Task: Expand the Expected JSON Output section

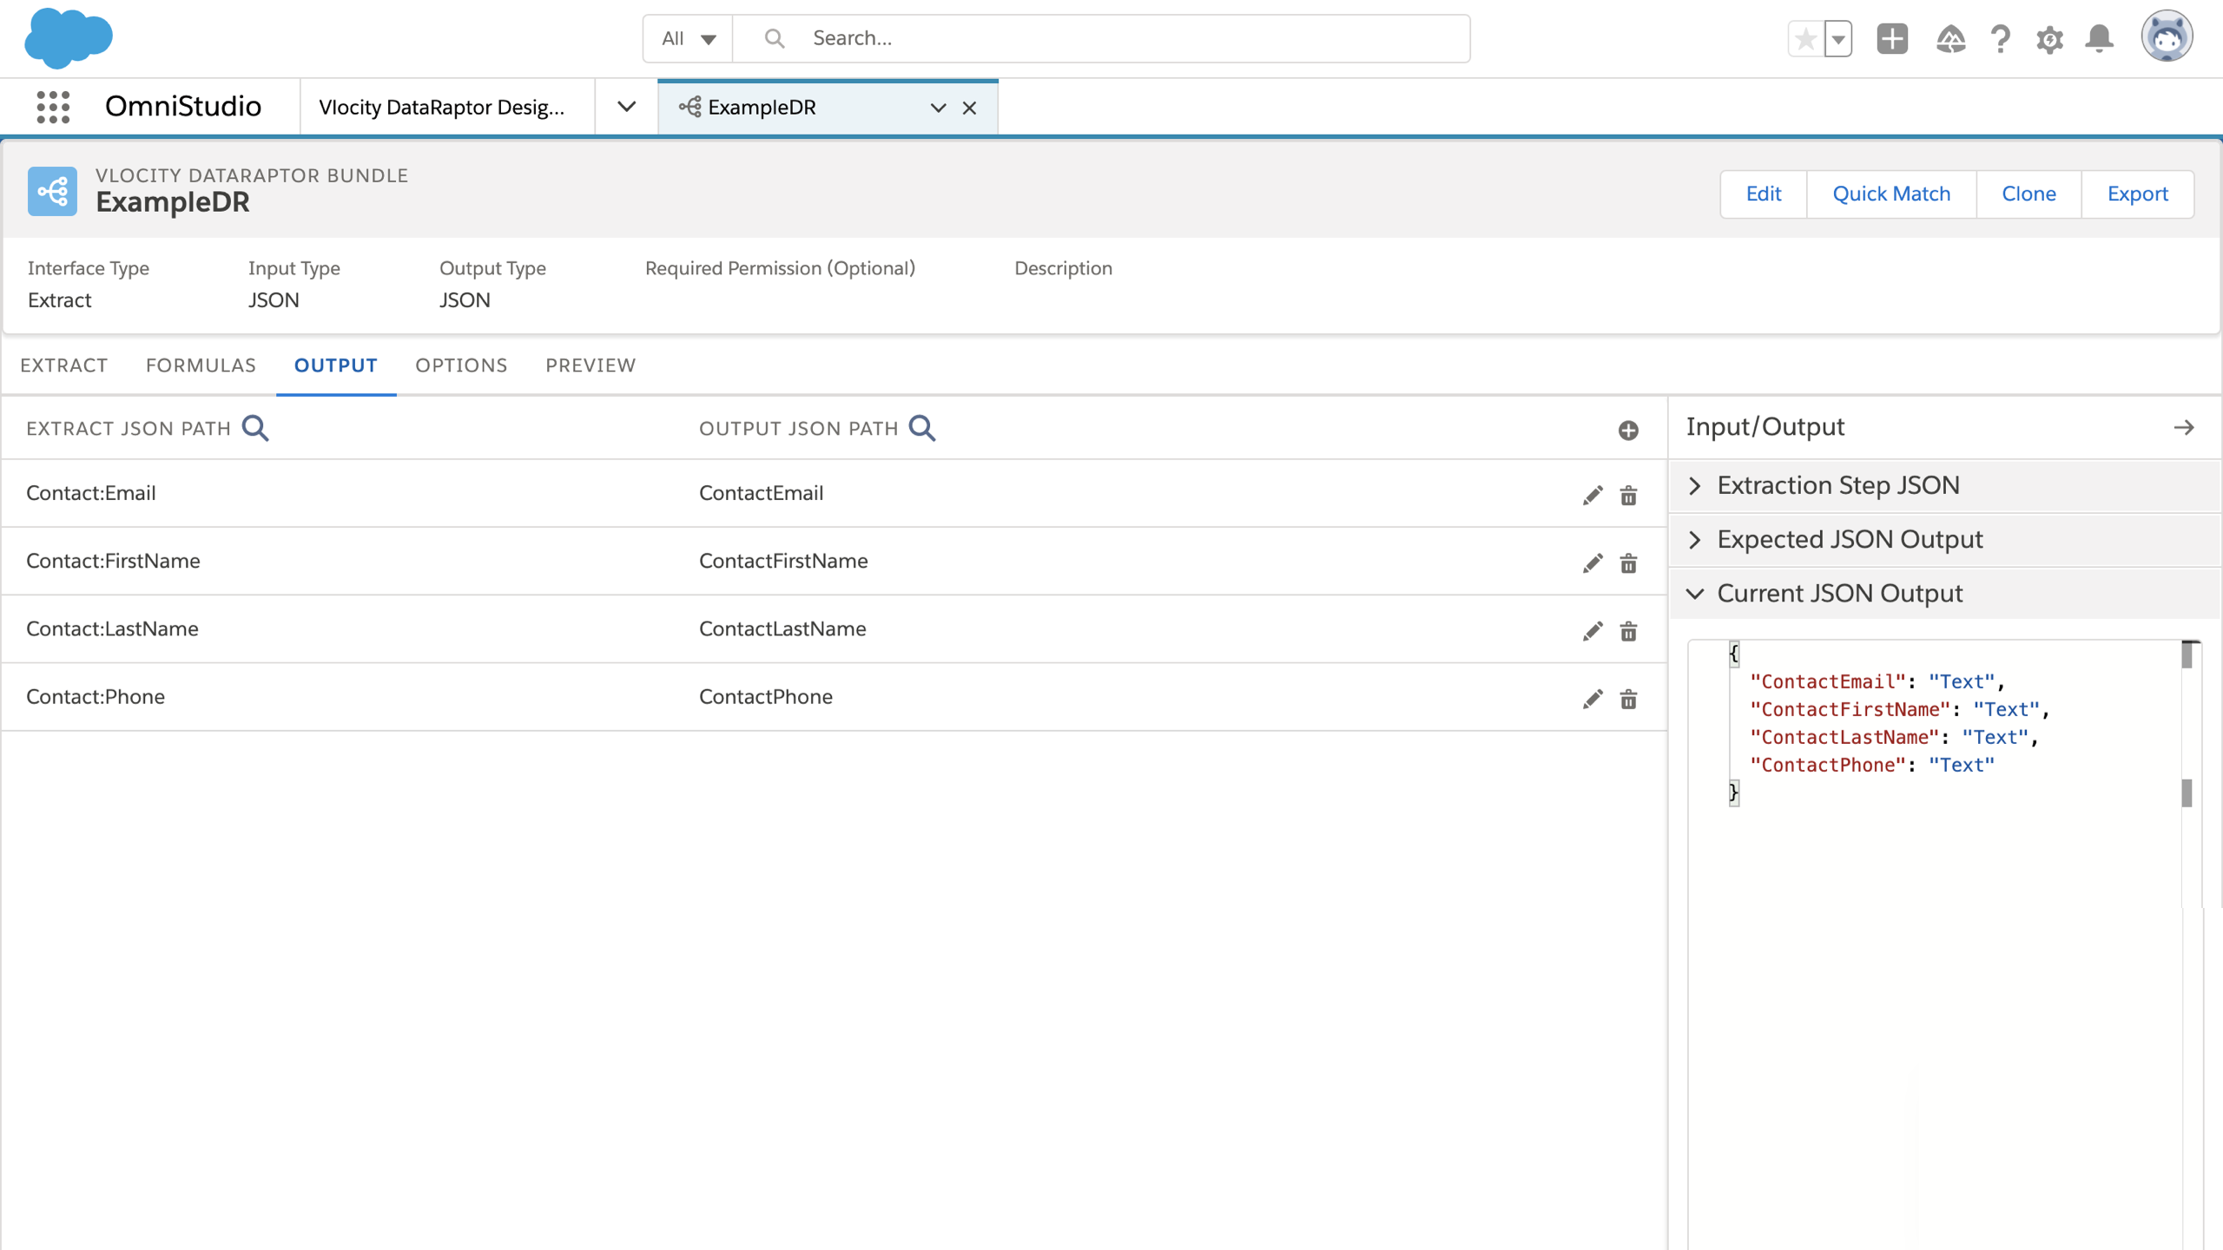Action: click(x=1695, y=539)
